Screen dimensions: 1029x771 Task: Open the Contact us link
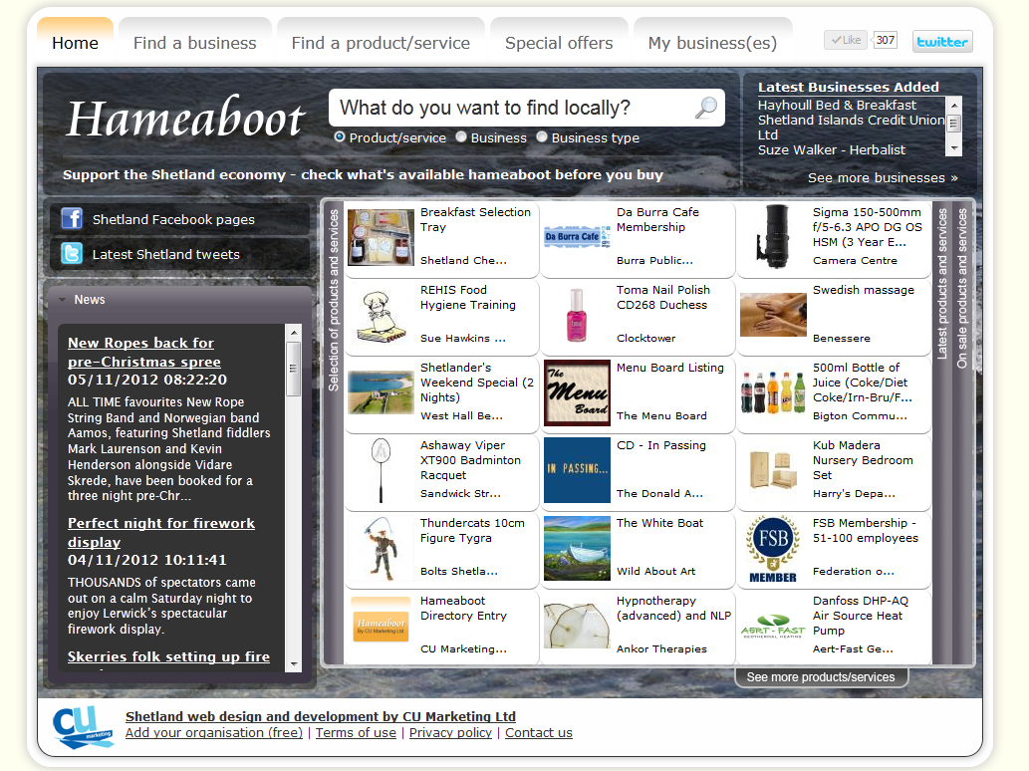(539, 732)
